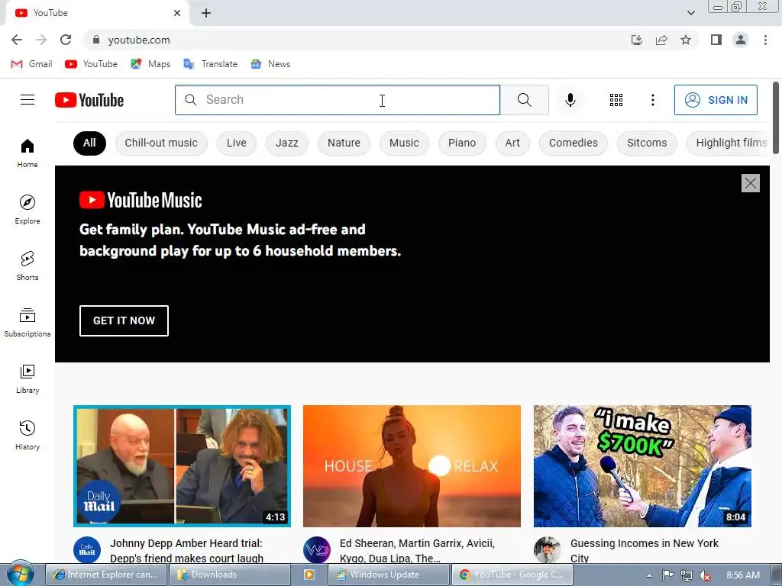Open a new tab with plus button
Image resolution: width=782 pixels, height=586 pixels.
coord(206,13)
